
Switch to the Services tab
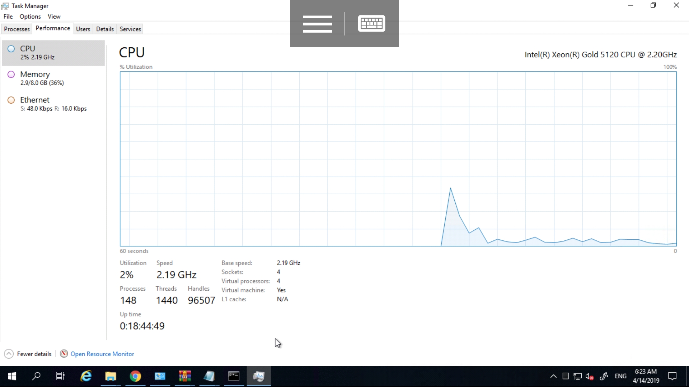point(130,29)
